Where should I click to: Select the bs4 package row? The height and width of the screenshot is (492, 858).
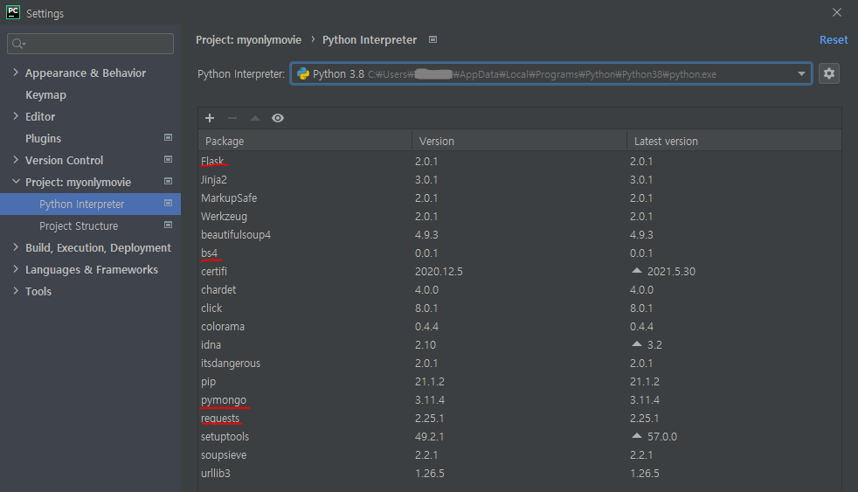click(520, 253)
